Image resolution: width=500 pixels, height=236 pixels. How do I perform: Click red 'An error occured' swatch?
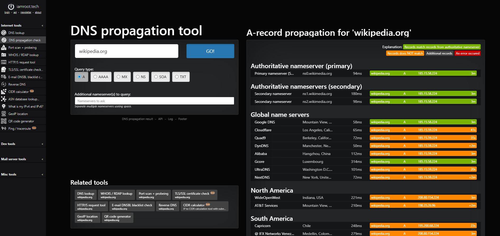point(468,53)
